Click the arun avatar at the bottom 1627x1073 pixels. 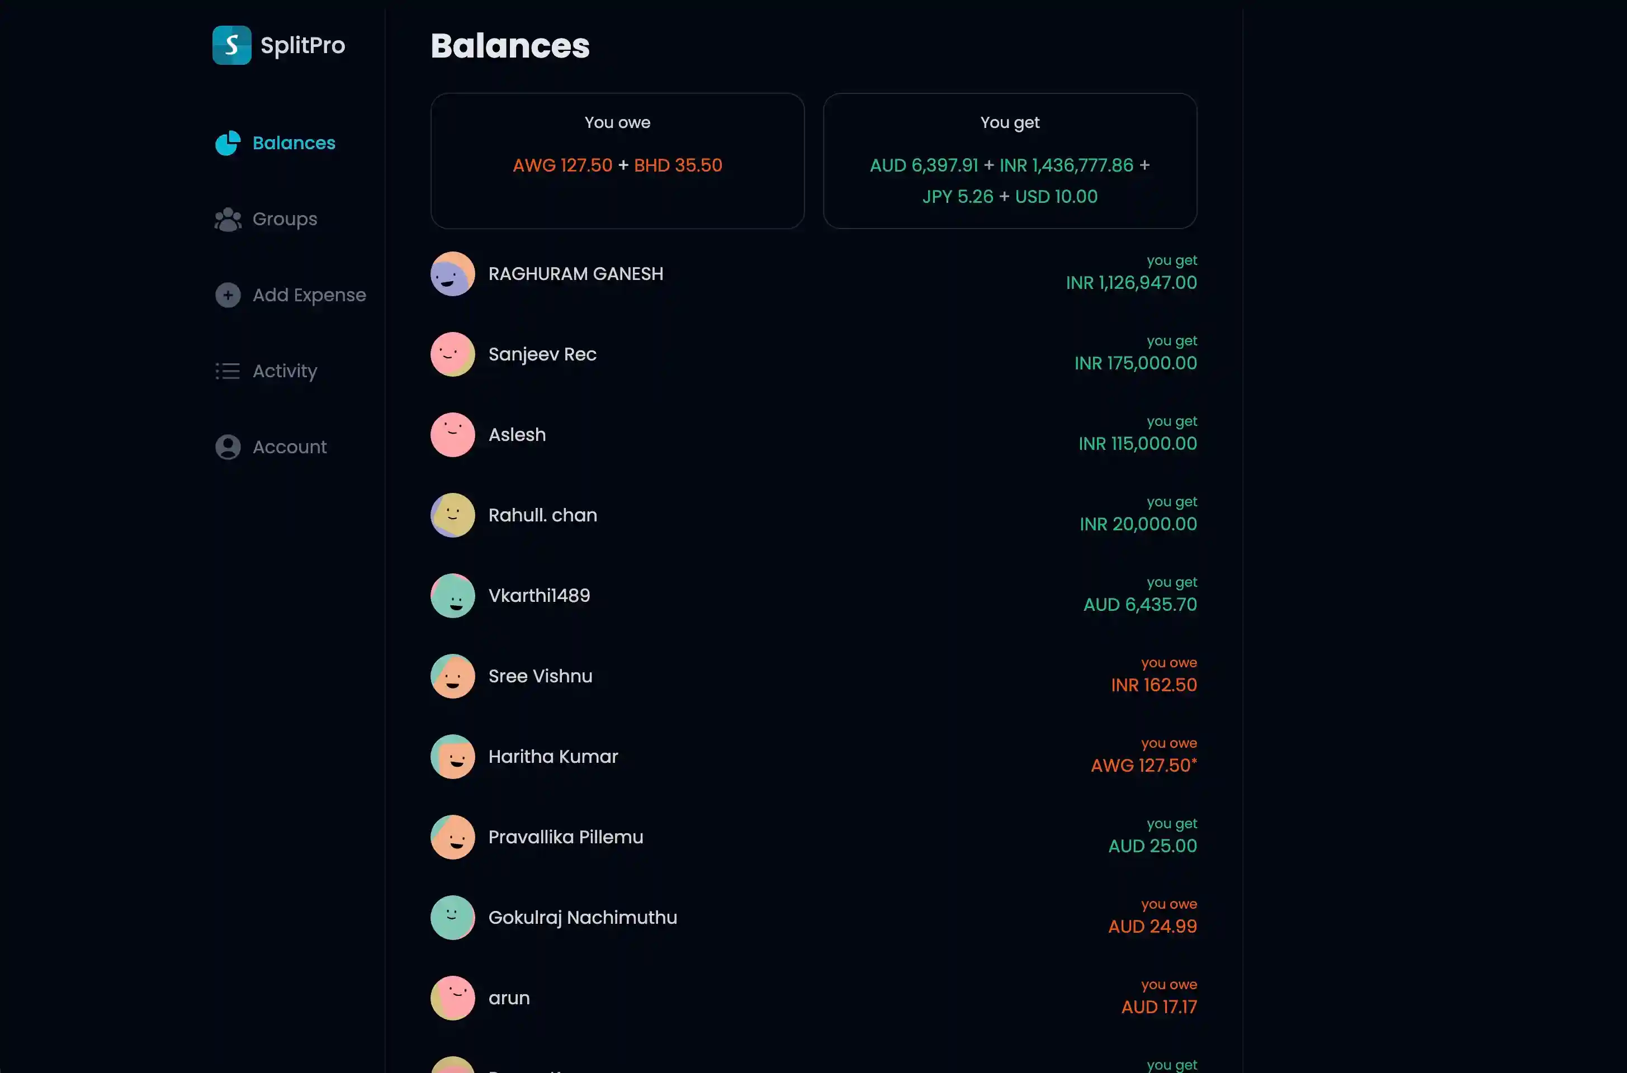click(452, 998)
